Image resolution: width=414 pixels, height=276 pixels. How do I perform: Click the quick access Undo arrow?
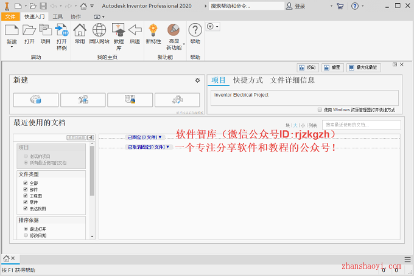click(x=53, y=6)
